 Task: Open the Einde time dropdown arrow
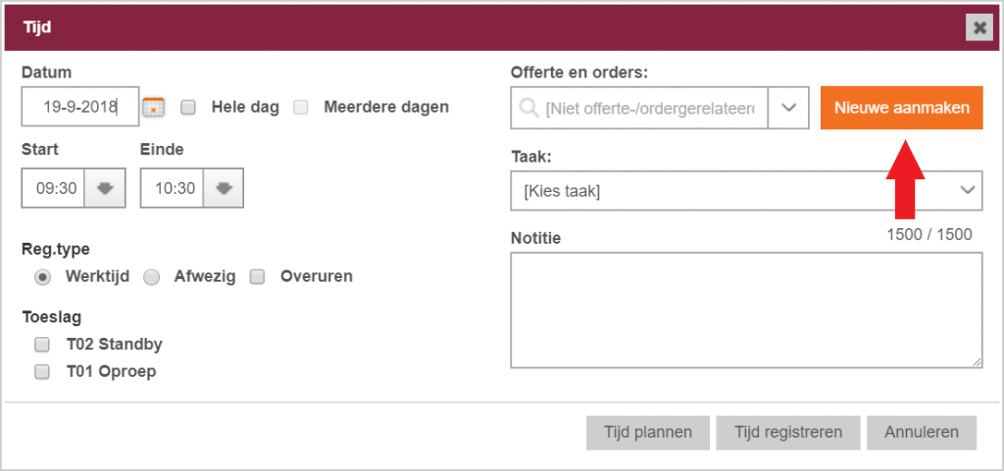click(223, 188)
